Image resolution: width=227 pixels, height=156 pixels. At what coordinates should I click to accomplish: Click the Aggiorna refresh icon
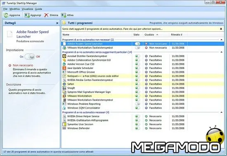6,15
